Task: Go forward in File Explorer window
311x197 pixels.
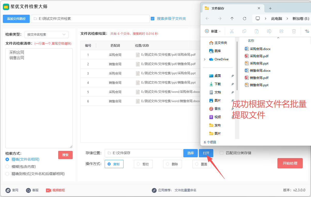Action: coord(219,19)
